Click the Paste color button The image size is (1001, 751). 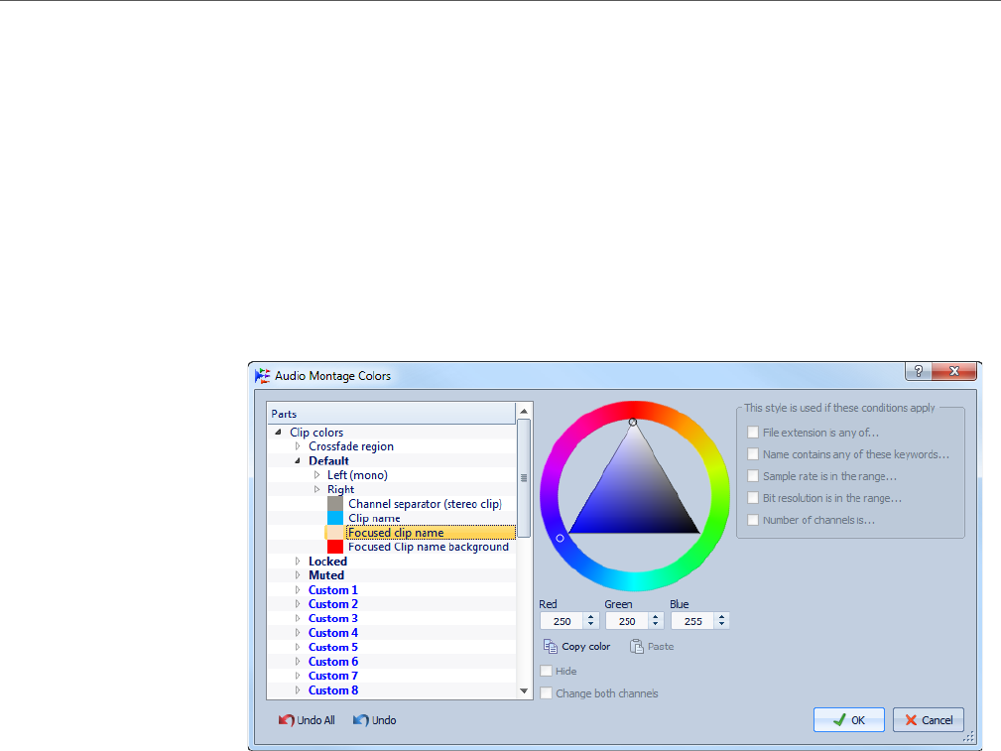click(x=652, y=646)
